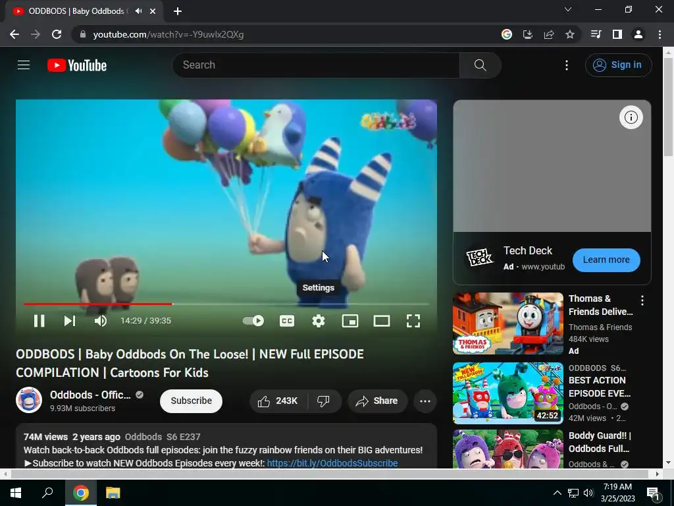Open Tech Deck advertiser logo

[x=480, y=258]
